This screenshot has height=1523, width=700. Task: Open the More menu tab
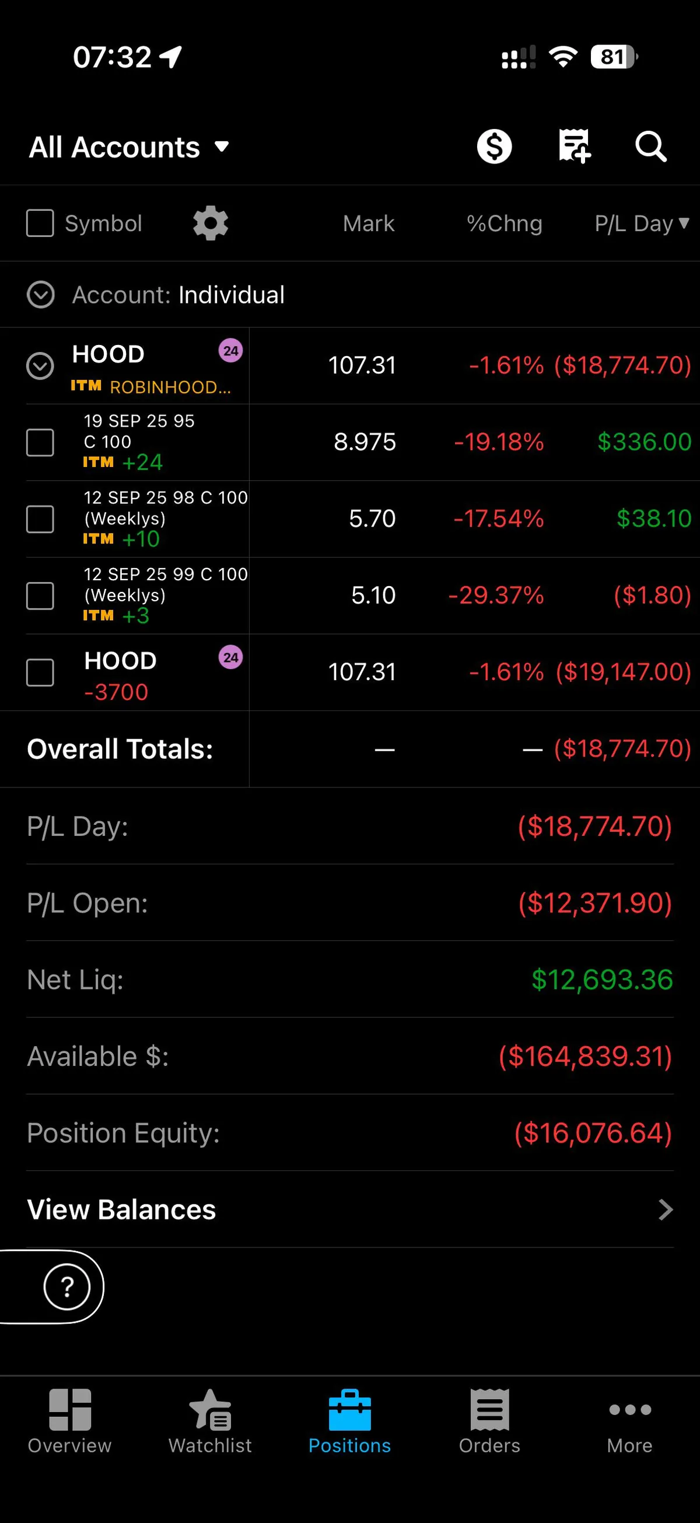coord(629,1421)
